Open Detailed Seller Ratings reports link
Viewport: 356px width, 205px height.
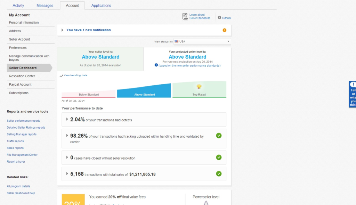click(26, 128)
